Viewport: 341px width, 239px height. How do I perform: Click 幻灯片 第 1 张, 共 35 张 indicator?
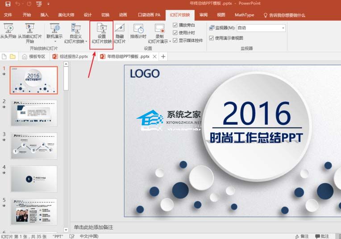point(24,236)
